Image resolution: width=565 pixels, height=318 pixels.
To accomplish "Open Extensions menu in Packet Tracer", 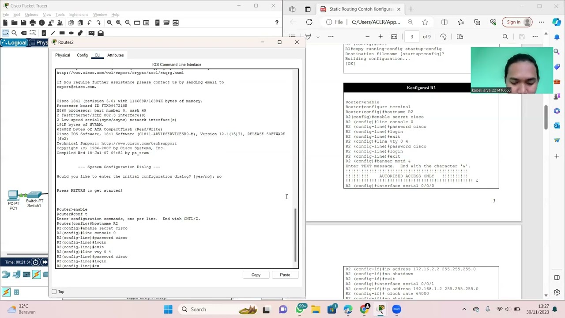I will pyautogui.click(x=79, y=15).
